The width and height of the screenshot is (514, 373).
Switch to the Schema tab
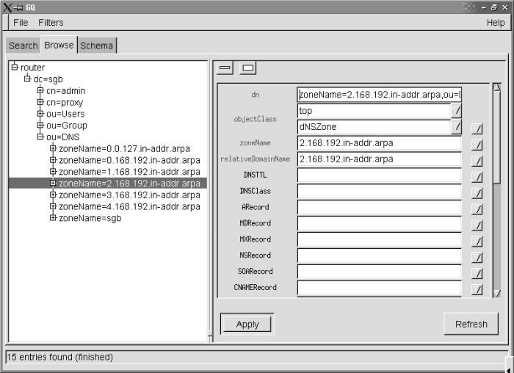pos(97,46)
